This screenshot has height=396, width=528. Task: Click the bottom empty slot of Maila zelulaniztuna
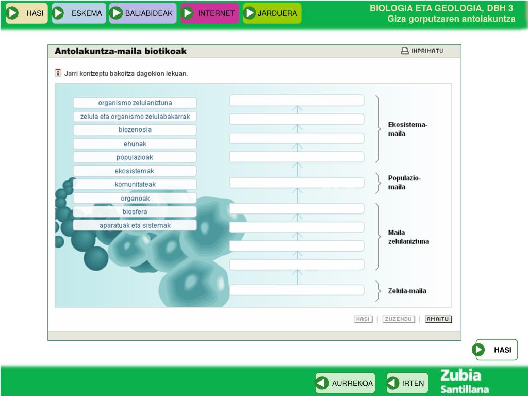pyautogui.click(x=296, y=265)
